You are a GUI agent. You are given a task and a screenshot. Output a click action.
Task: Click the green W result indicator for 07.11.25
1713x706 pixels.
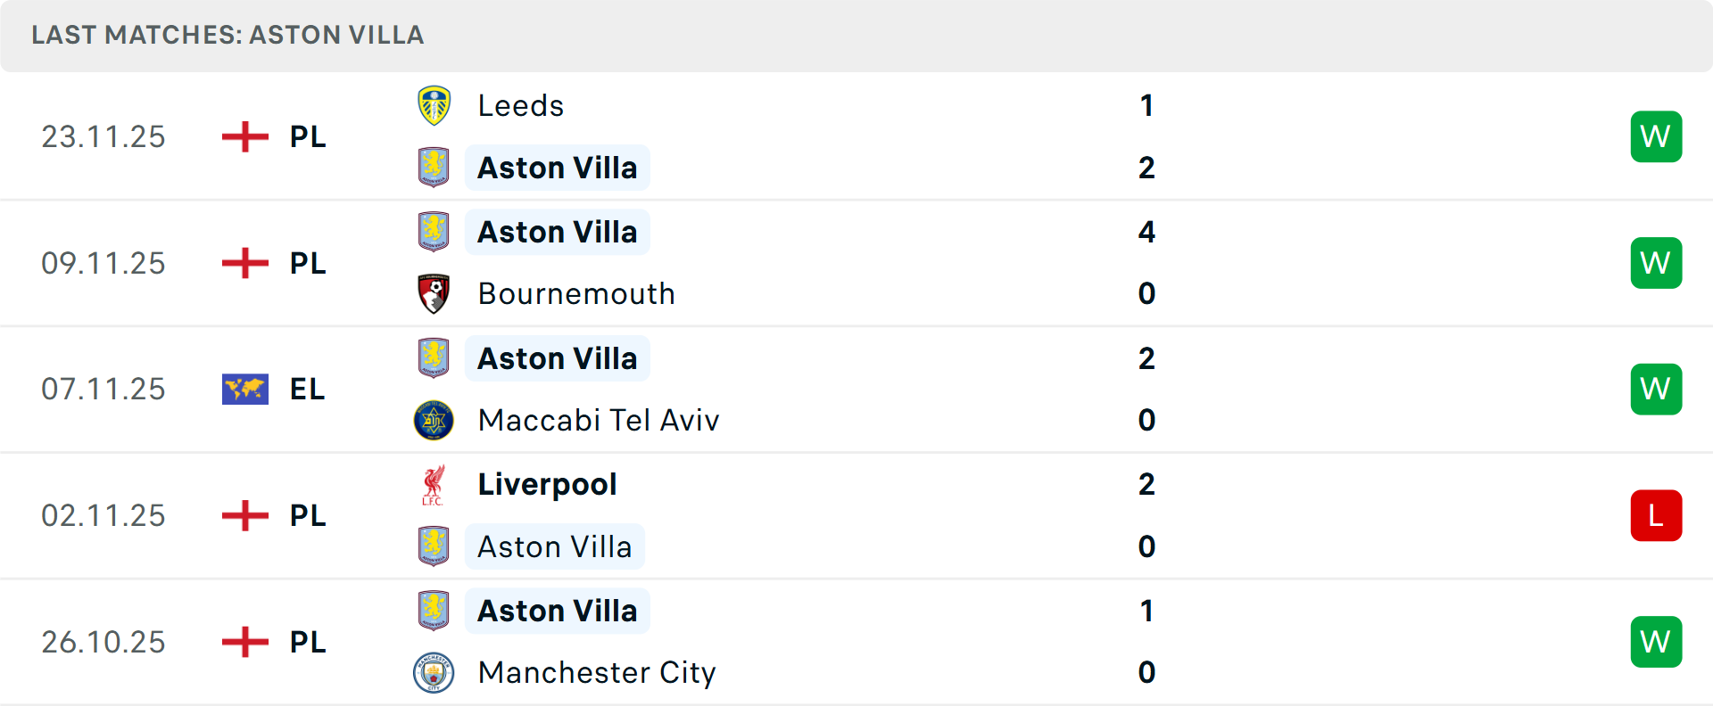(1656, 389)
